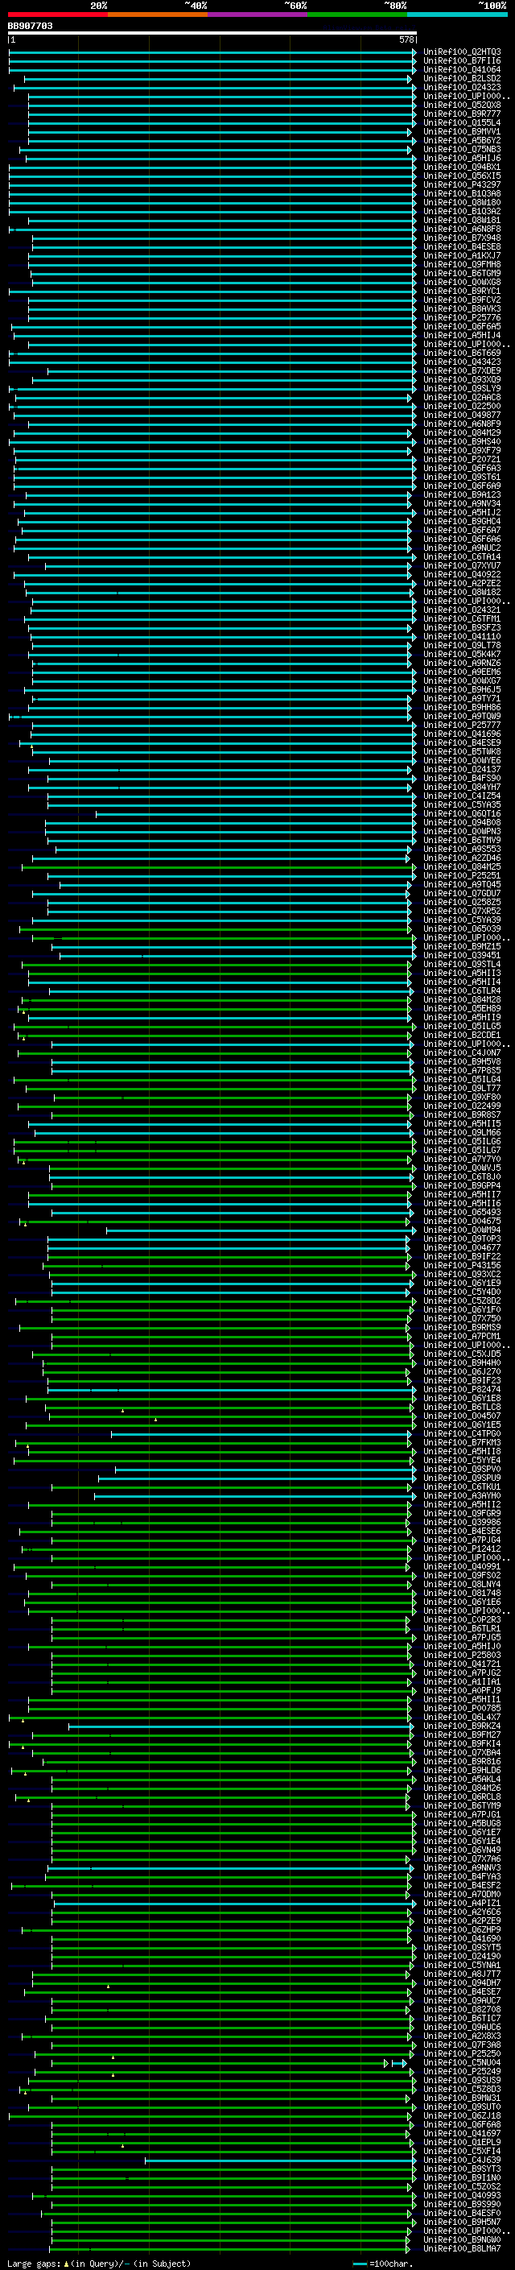
Task: Select the UniRef100_Q93XQ9 label
Action: (462, 380)
